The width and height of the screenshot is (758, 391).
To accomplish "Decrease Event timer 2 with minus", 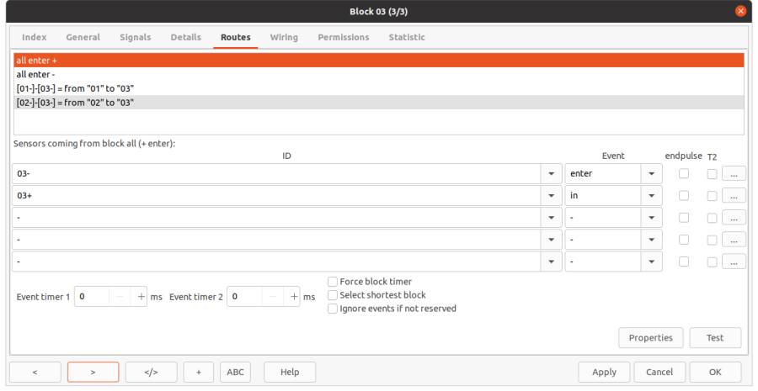I will click(x=272, y=297).
